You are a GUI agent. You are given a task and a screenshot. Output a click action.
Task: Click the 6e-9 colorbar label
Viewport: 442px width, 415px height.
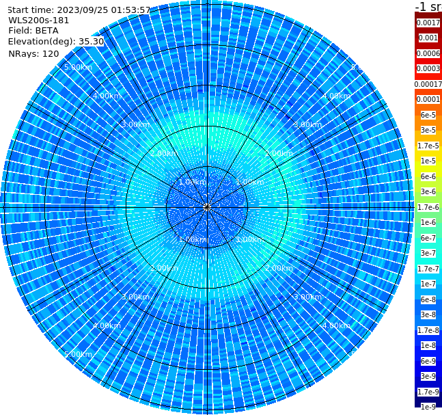pos(428,361)
